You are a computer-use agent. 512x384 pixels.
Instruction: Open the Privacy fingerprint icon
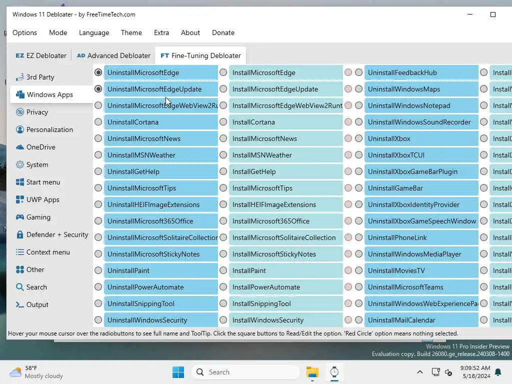pyautogui.click(x=20, y=112)
